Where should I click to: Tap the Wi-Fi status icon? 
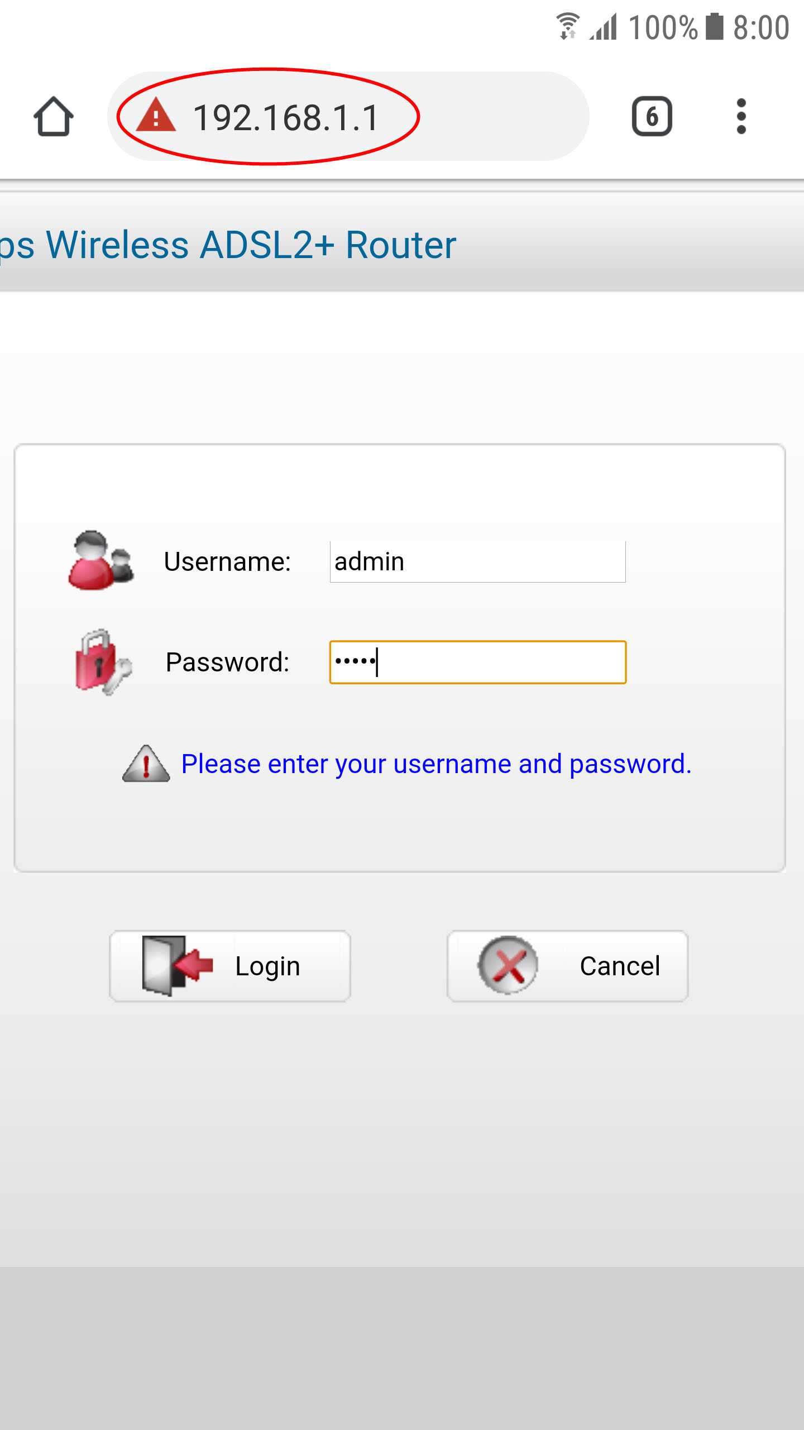pos(568,26)
